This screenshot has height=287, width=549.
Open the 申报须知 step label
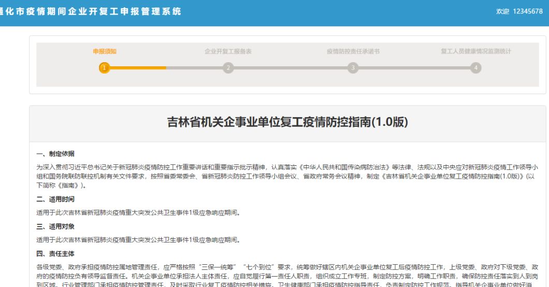[104, 51]
